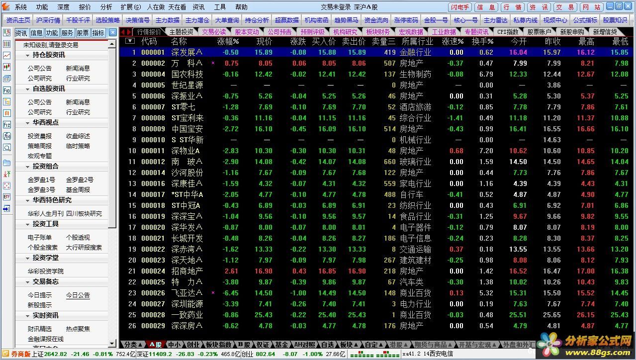Click the green-red market breadth indicator in status bar
636x360 pixels.
(374, 355)
